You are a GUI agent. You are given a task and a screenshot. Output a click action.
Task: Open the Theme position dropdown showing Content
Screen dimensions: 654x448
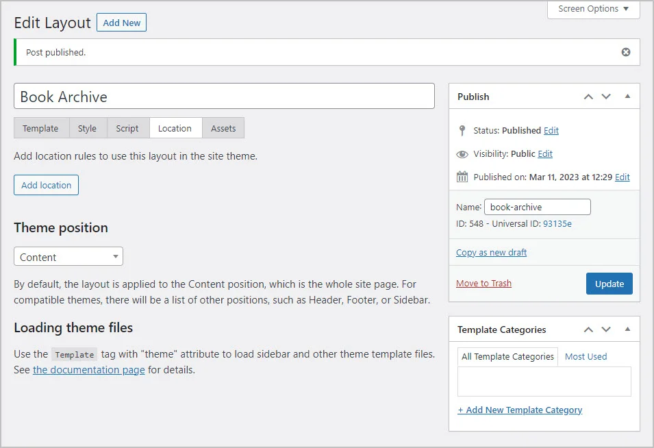pyautogui.click(x=68, y=256)
